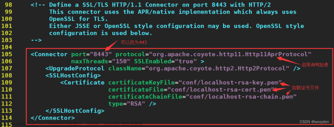Click line number 101 in the gutter
The image size is (334, 127).
click(x=6, y=26)
